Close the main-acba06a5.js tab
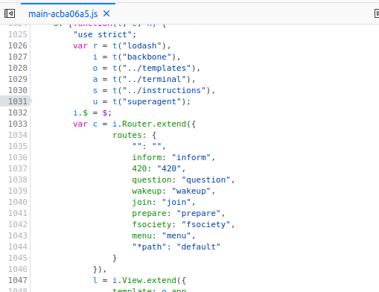The width and height of the screenshot is (379, 292). click(x=106, y=13)
